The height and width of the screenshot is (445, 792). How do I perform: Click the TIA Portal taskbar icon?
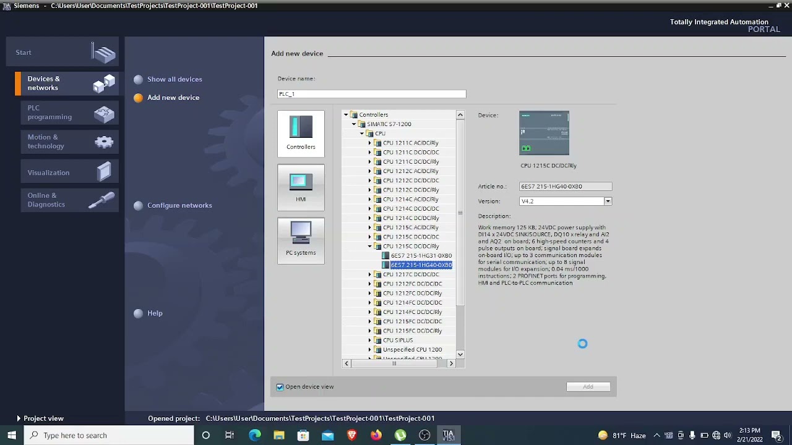click(x=449, y=435)
